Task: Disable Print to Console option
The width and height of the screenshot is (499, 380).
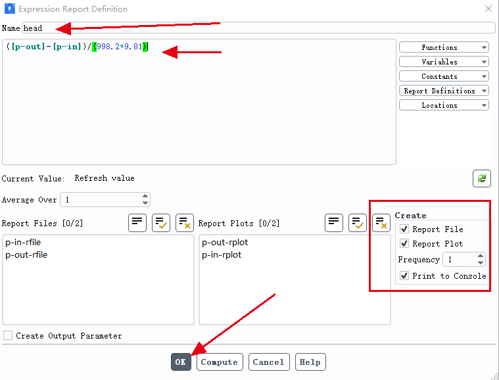Action: click(404, 276)
